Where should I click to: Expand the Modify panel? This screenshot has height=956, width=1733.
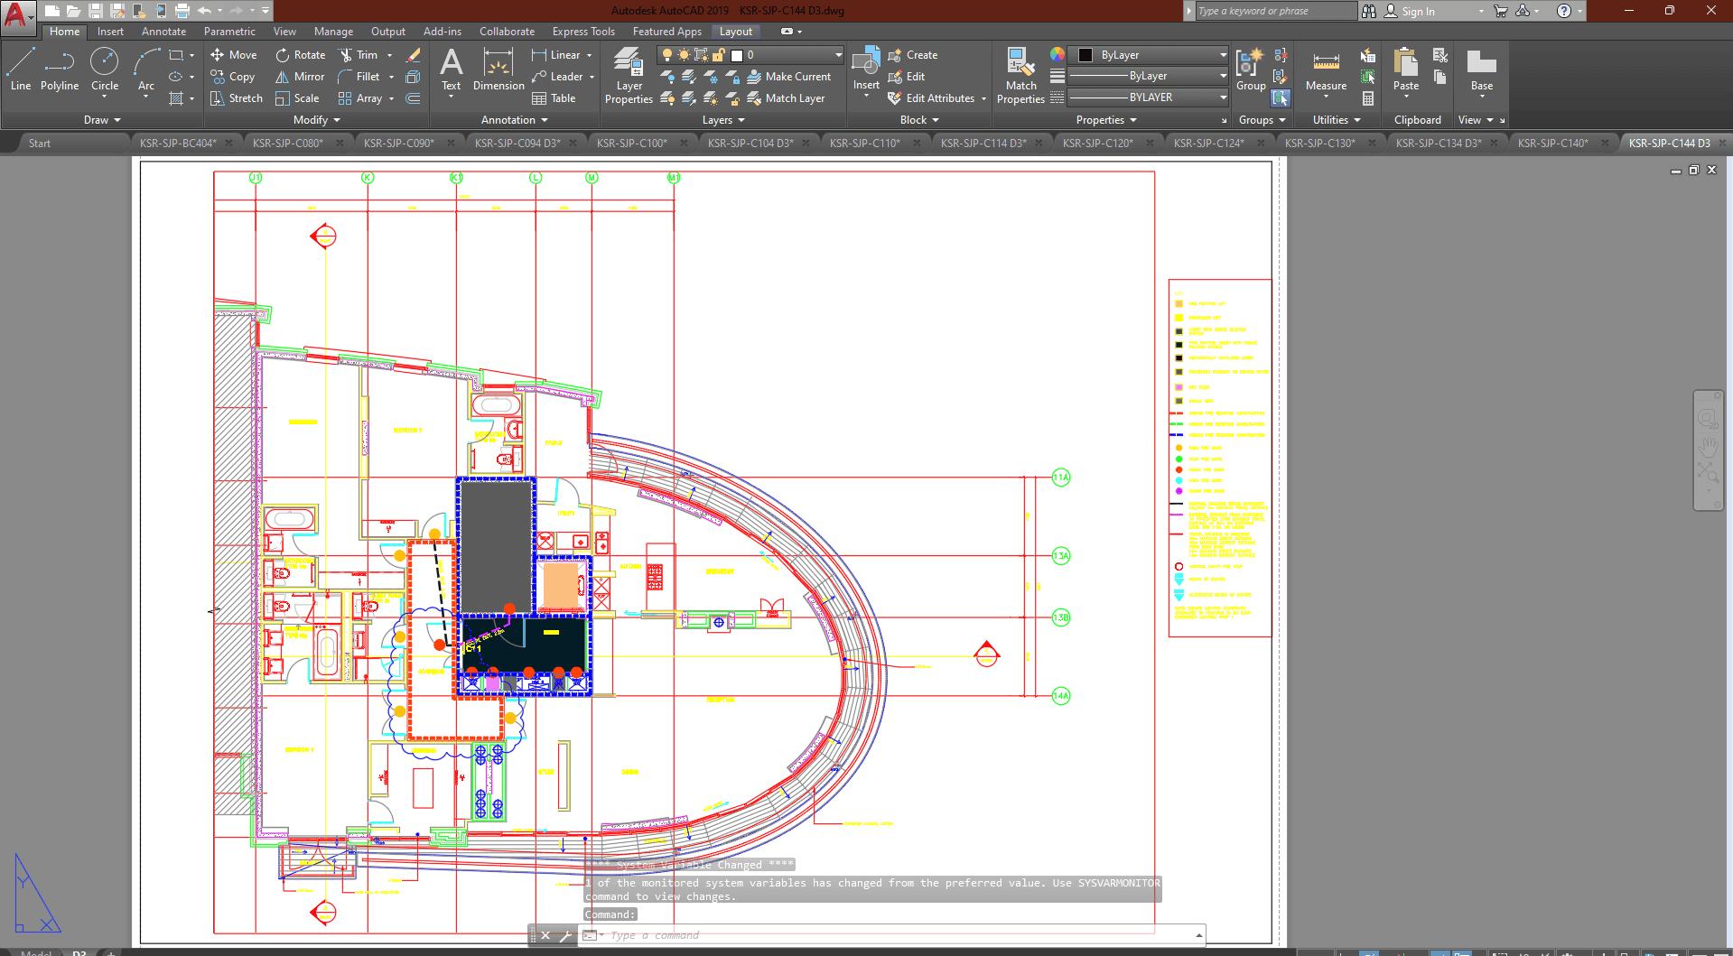tap(316, 120)
